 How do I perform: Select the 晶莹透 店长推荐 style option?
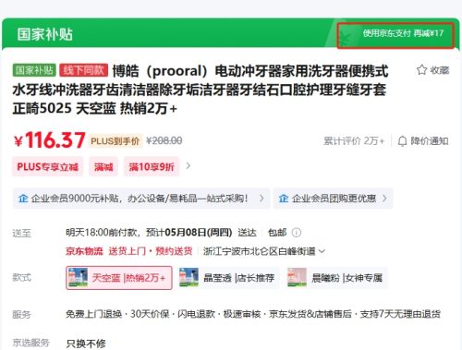228,278
